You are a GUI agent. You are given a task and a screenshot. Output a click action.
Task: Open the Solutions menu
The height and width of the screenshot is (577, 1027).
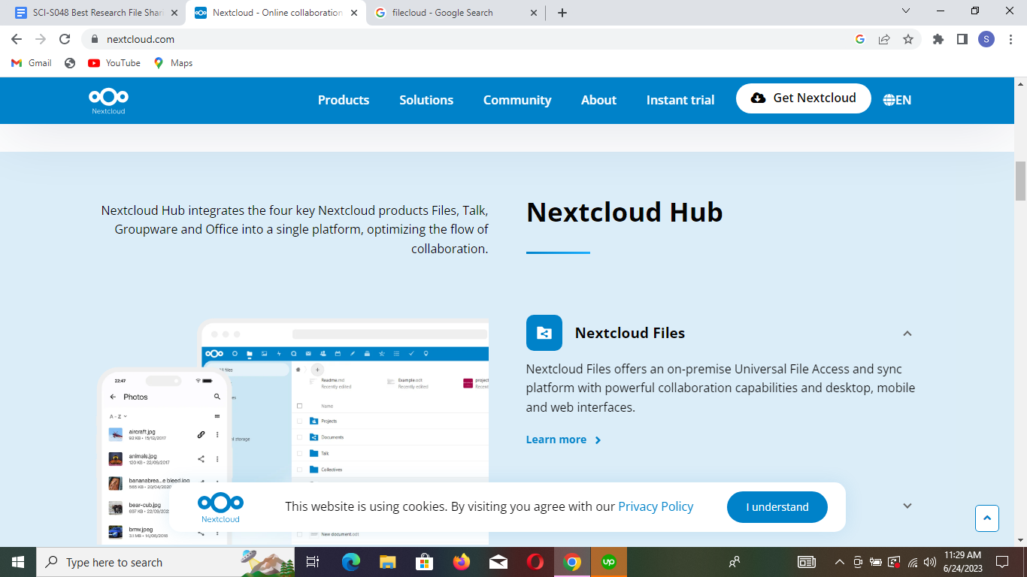(426, 100)
